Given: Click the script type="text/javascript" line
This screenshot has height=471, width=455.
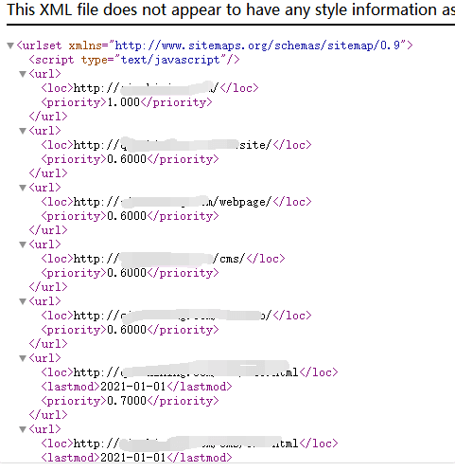Looking at the screenshot, I should click(134, 60).
